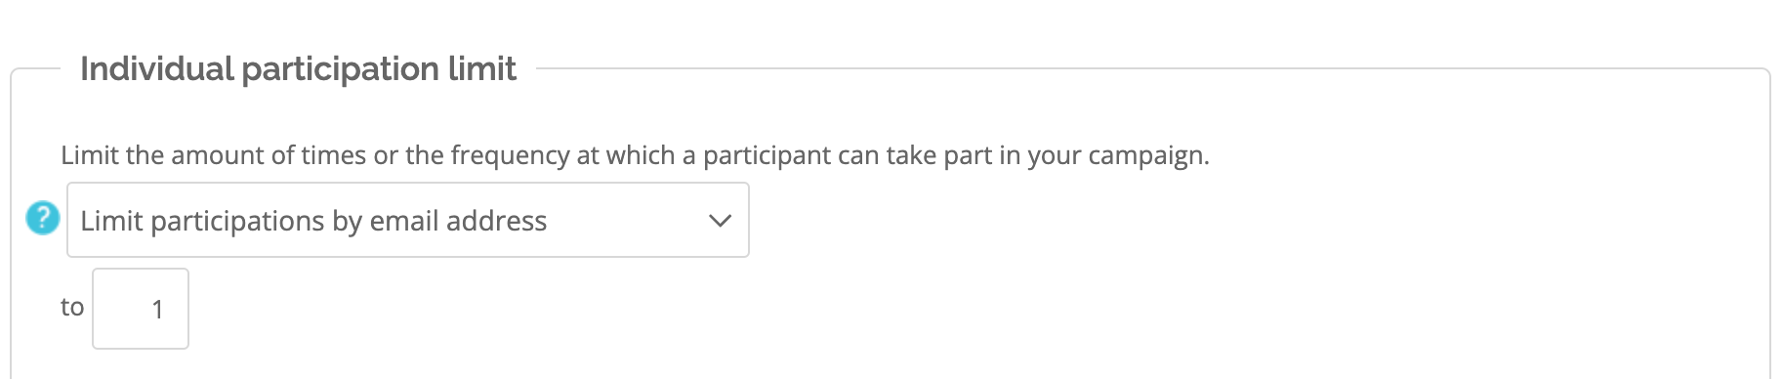This screenshot has height=379, width=1783.
Task: Click the word "limit" in the section heading
Action: [482, 69]
